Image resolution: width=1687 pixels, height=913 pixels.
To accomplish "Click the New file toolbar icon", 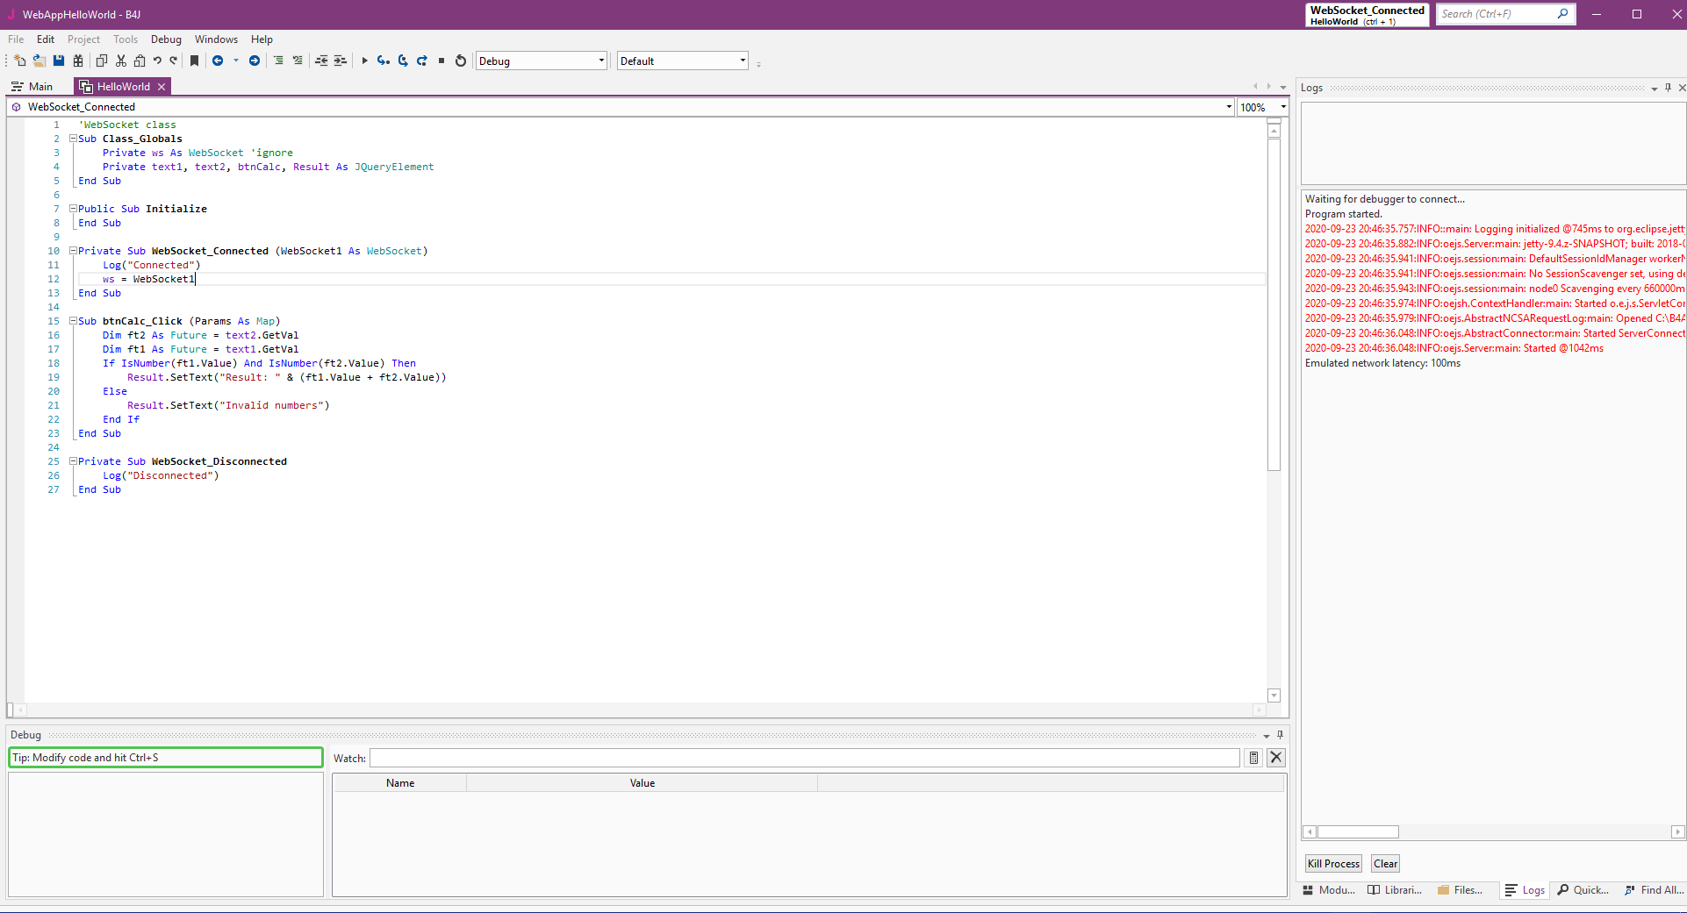I will (20, 61).
